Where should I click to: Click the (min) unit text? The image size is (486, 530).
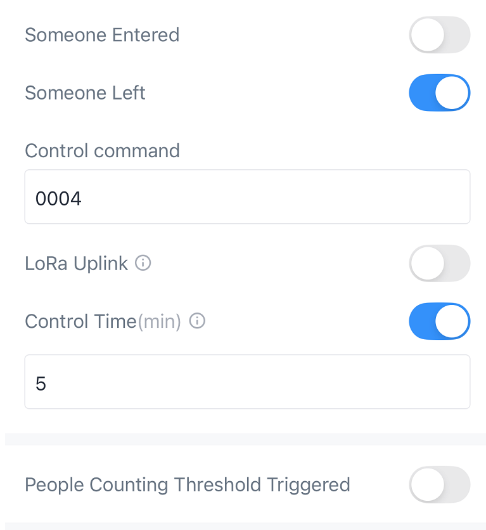[x=160, y=322]
